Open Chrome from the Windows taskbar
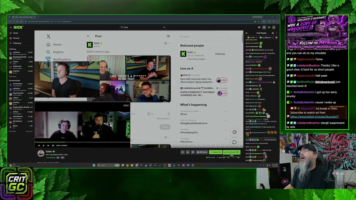 [127, 165]
